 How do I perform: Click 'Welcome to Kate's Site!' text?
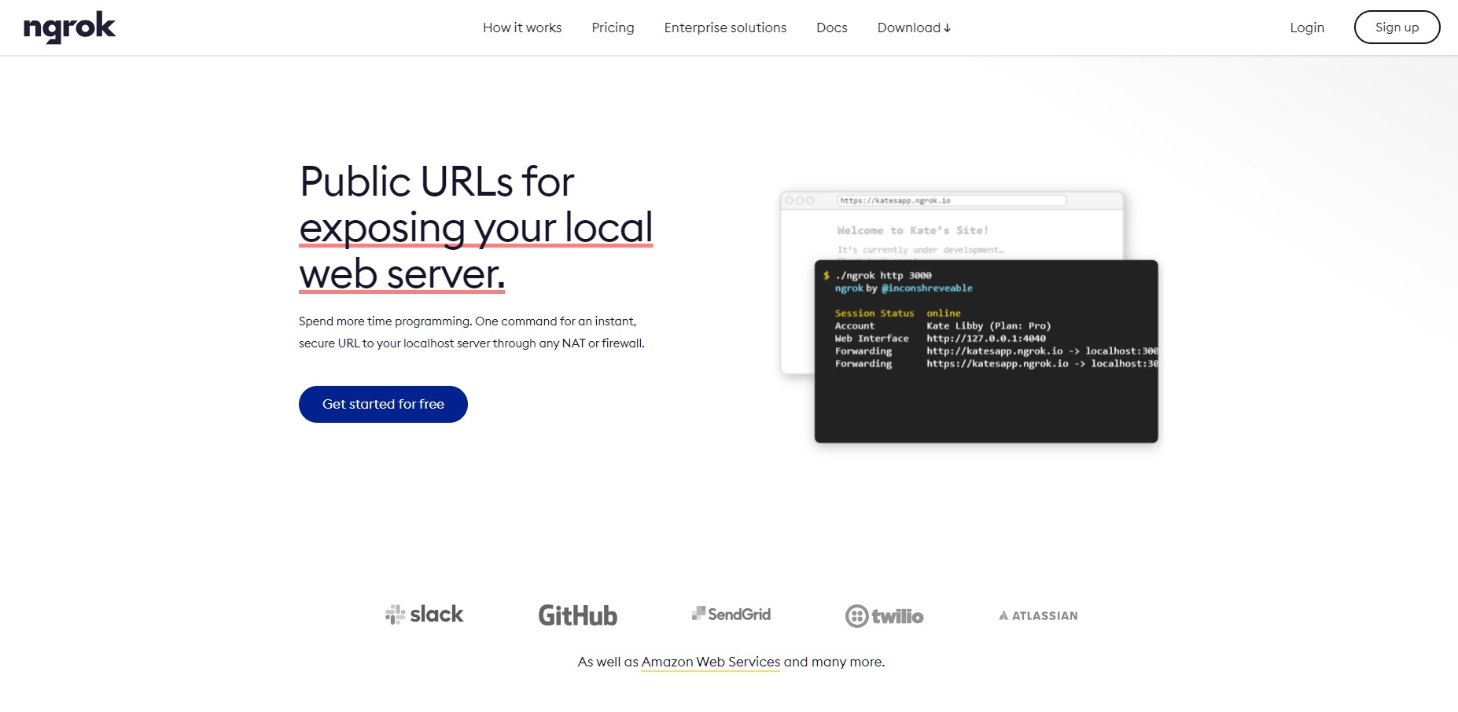[913, 230]
